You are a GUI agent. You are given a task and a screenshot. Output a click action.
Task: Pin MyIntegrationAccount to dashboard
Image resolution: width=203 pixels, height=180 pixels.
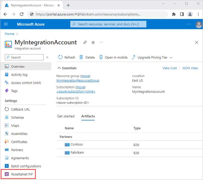click(x=85, y=43)
